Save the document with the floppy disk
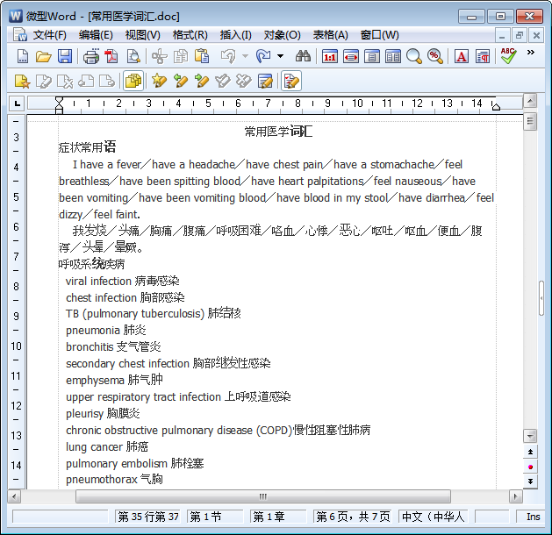 [x=65, y=56]
